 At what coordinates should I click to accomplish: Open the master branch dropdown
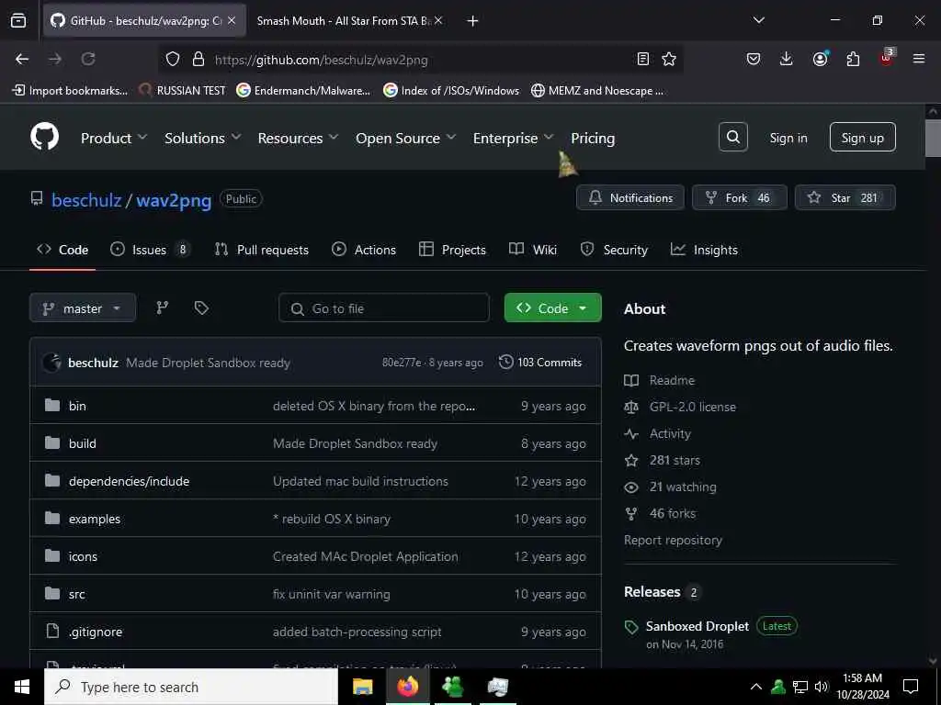coord(83,308)
